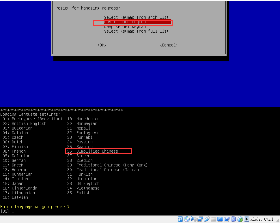
Task: Select the '27: Sloven' line
Action: (x=79, y=156)
